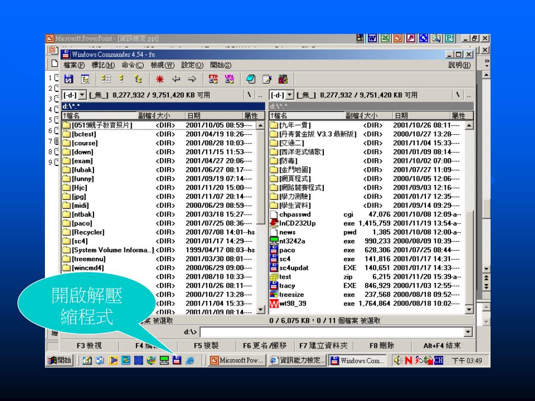The width and height of the screenshot is (535, 401).
Task: Go forward with right arrow toolbar icon
Action: pos(192,79)
